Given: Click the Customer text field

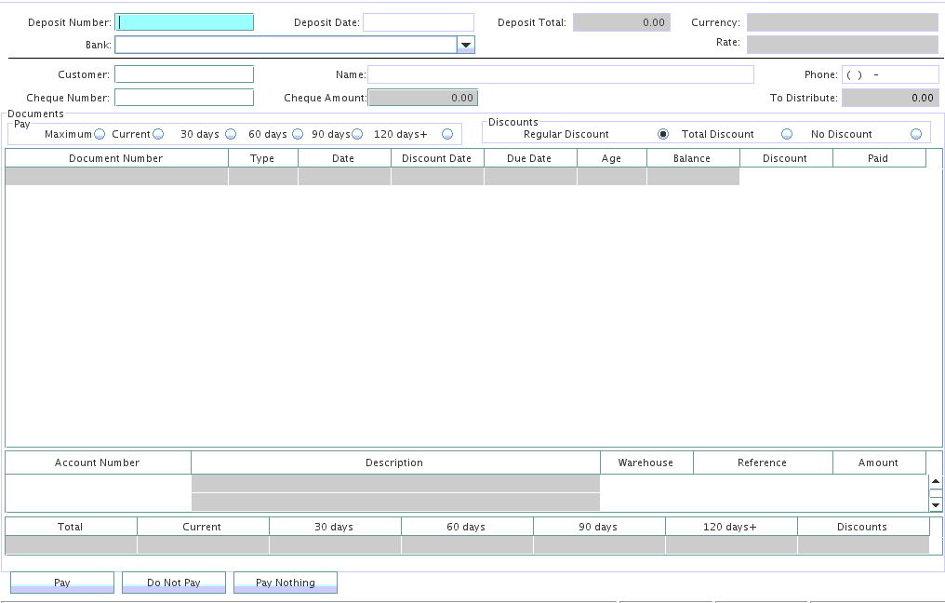Looking at the screenshot, I should pos(184,74).
